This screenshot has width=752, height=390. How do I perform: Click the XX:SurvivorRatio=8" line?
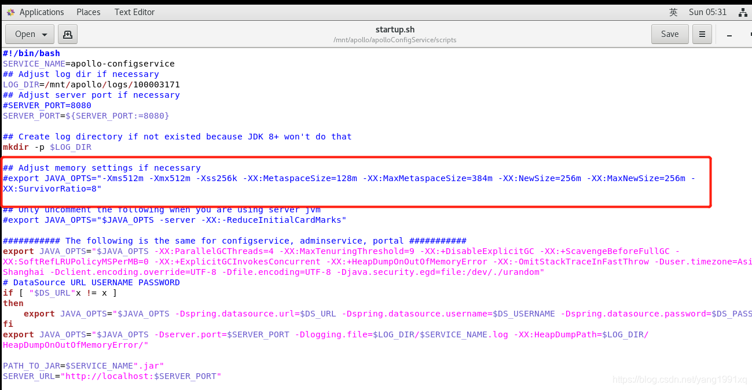pos(52,189)
